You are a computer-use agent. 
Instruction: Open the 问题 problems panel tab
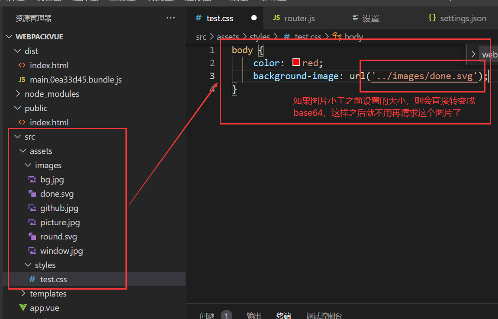point(207,316)
